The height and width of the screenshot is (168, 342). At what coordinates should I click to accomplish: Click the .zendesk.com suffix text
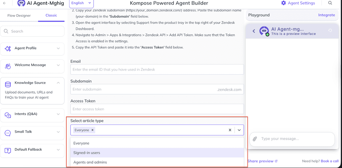click(229, 89)
